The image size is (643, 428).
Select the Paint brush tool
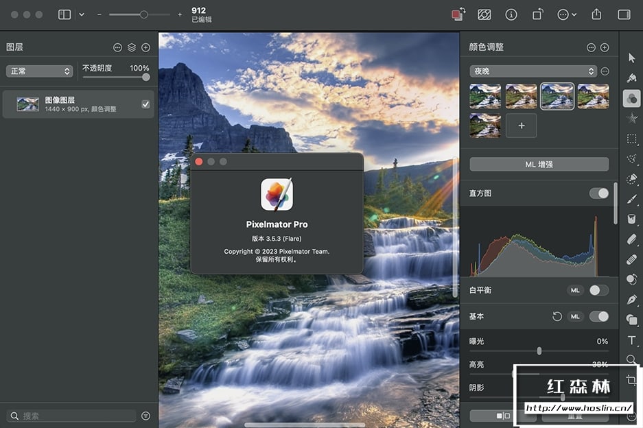[631, 199]
